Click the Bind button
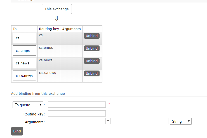 point(17,131)
